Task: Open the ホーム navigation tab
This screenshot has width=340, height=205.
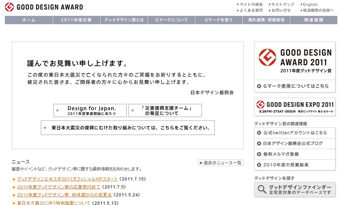Action: (29, 20)
